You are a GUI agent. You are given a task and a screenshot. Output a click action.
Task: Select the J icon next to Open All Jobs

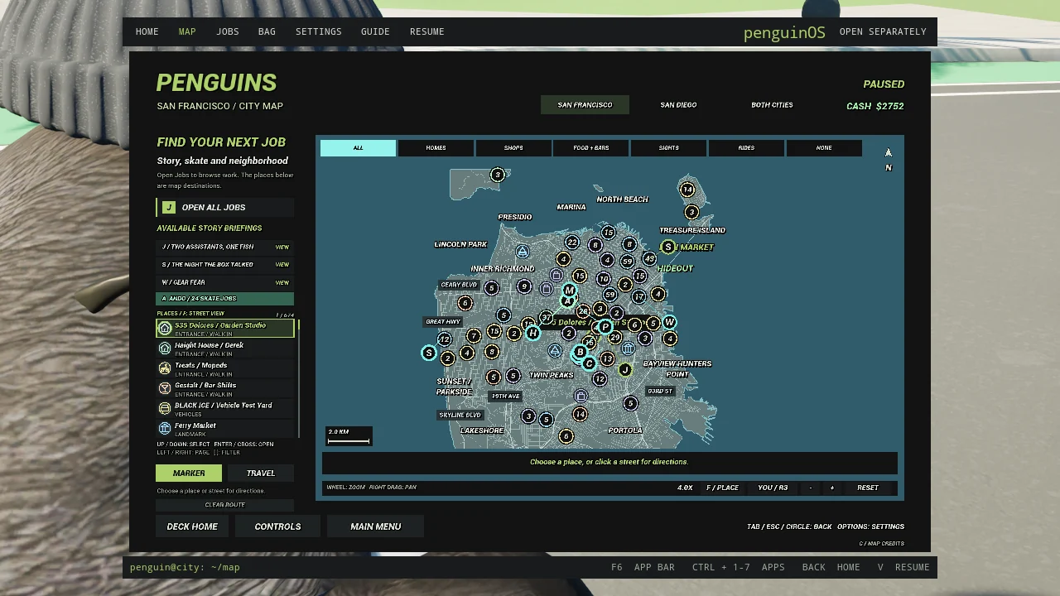(x=169, y=208)
